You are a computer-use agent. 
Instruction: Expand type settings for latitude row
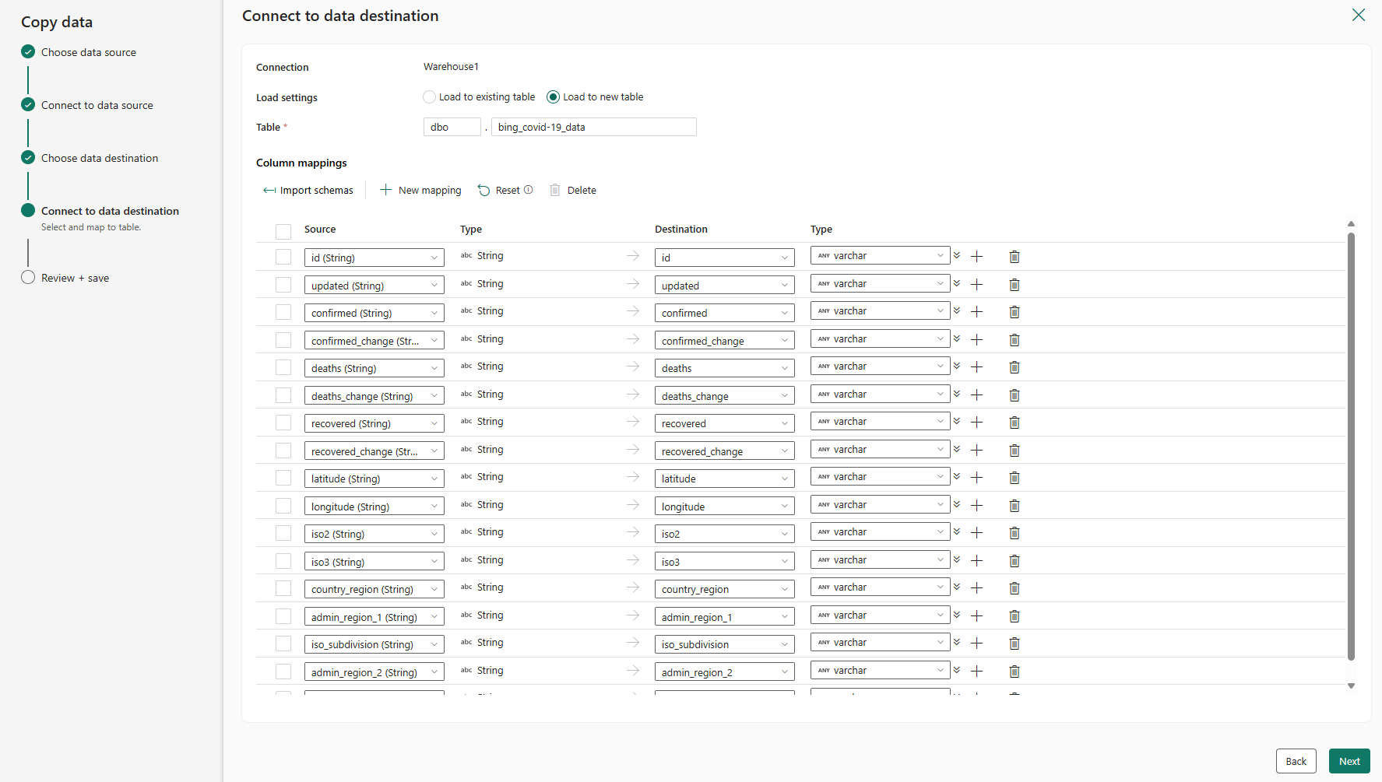tap(957, 477)
